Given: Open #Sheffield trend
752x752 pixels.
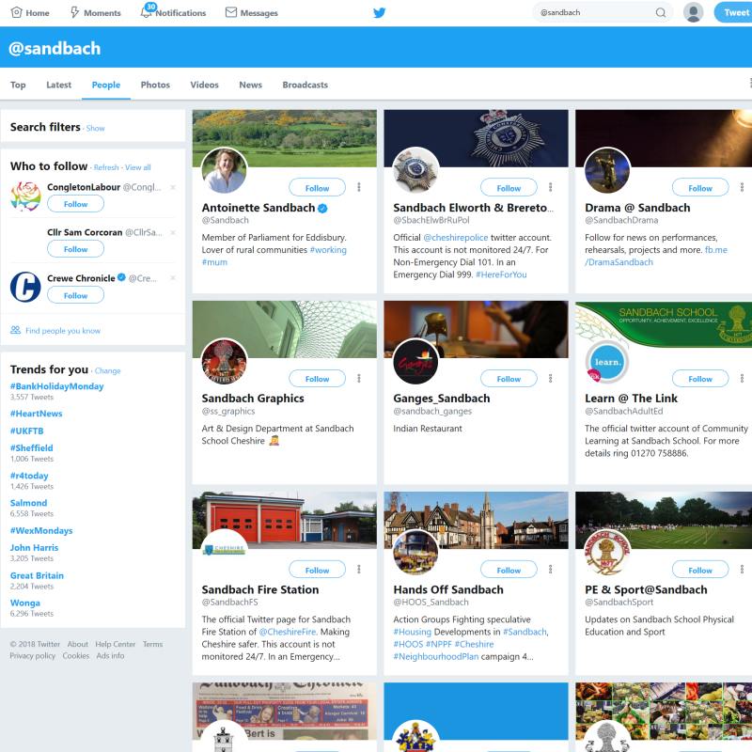Looking at the screenshot, I should [x=31, y=448].
